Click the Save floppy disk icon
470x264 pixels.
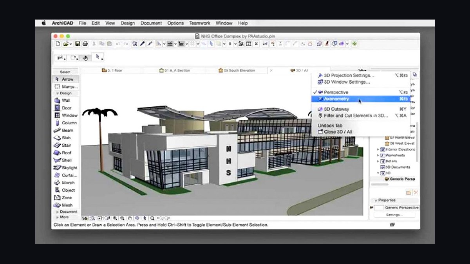click(78, 44)
